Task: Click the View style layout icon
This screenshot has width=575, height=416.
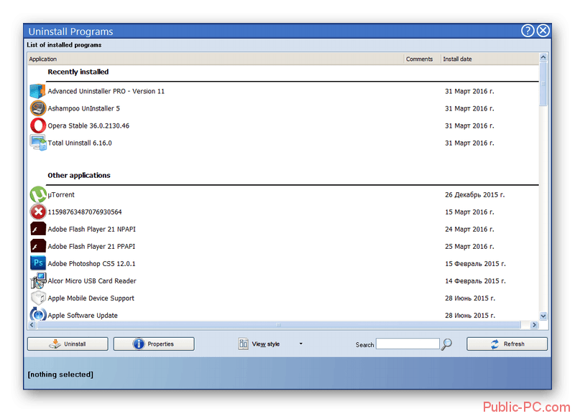Action: tap(243, 344)
